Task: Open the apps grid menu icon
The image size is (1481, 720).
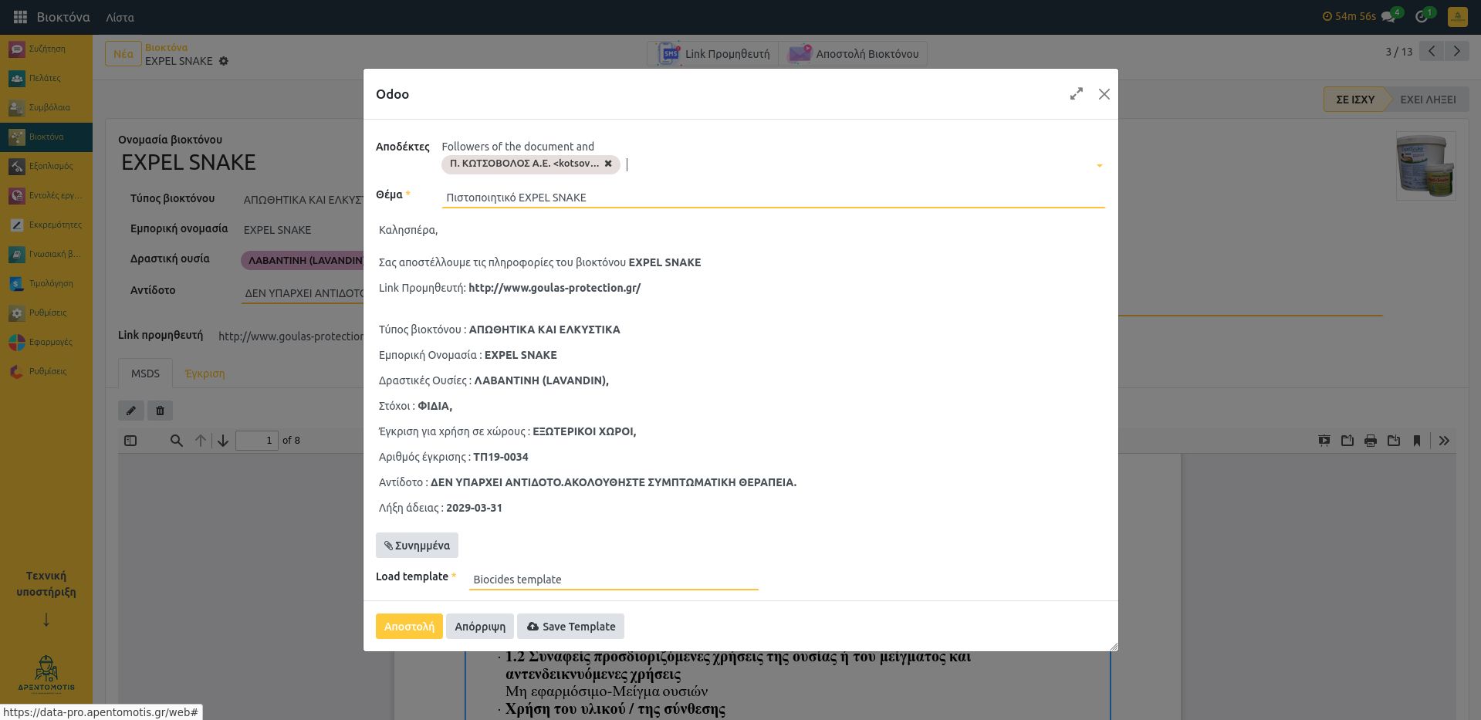Action: [x=20, y=17]
